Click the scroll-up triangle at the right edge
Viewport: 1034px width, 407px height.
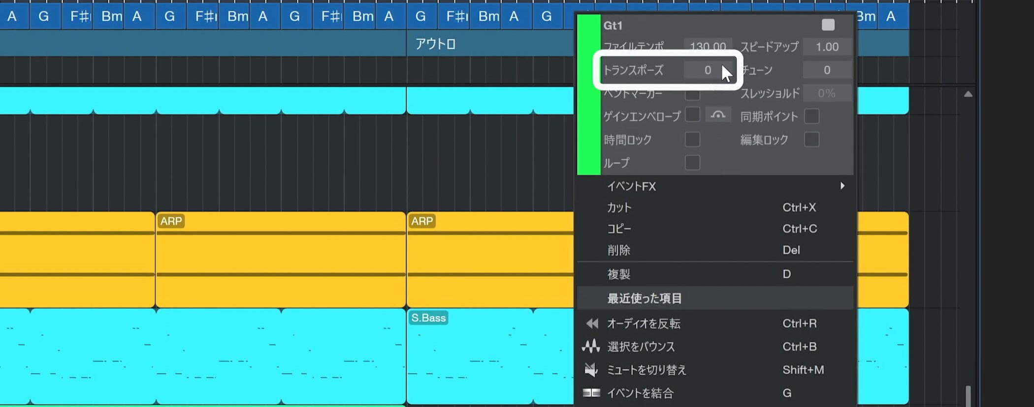pos(968,94)
